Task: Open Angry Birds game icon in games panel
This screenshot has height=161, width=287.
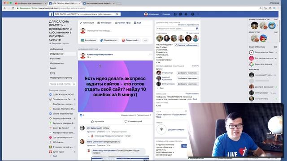Action: tap(263, 38)
